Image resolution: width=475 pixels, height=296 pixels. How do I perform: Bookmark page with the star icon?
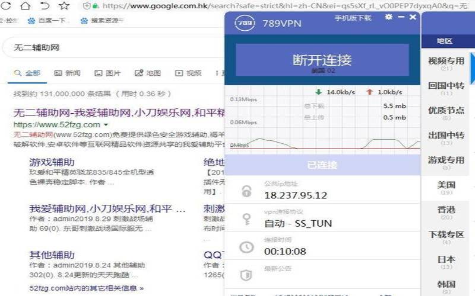tap(64, 5)
